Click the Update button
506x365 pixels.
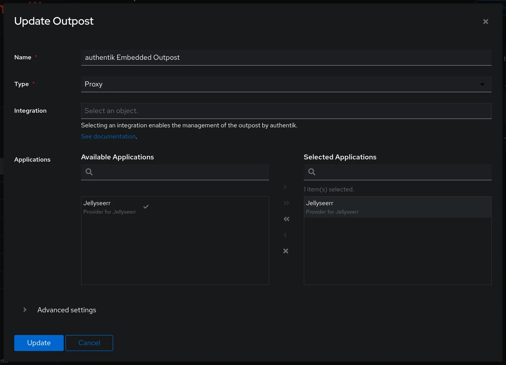(39, 343)
